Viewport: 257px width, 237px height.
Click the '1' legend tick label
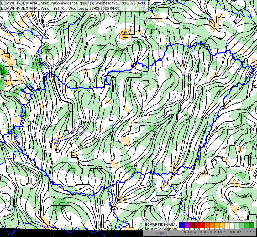click(244, 232)
